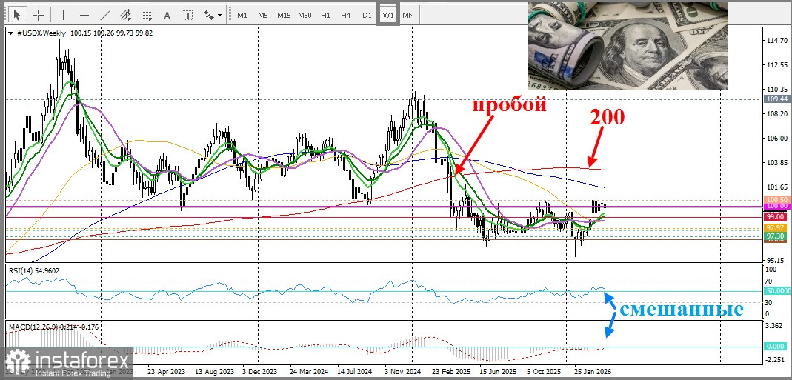Click 101.65 on the price axis
792x380 pixels.
point(777,187)
